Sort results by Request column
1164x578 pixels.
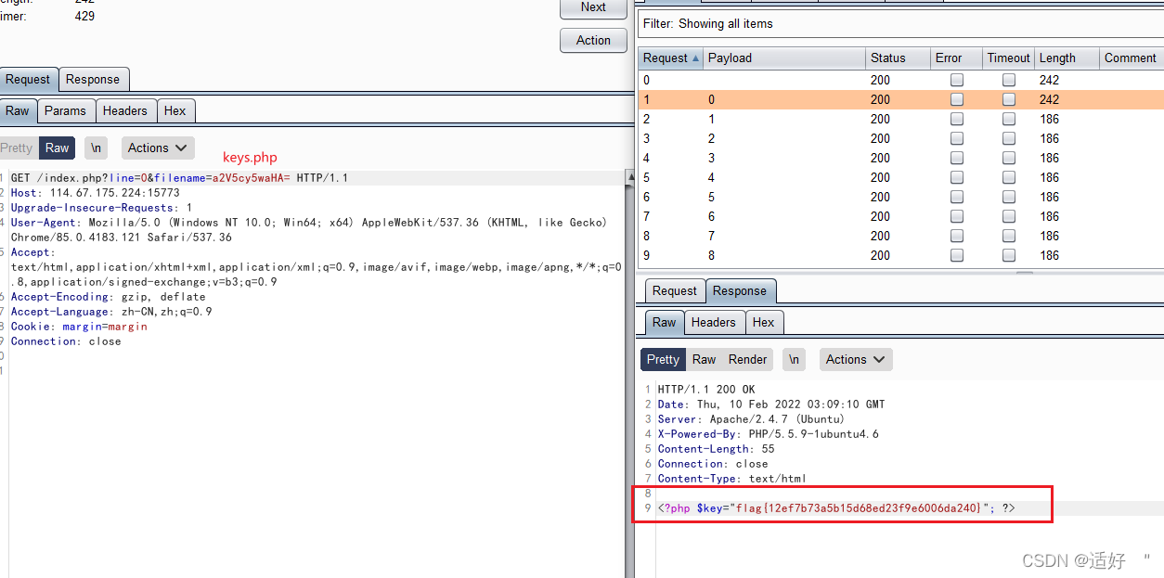[671, 58]
